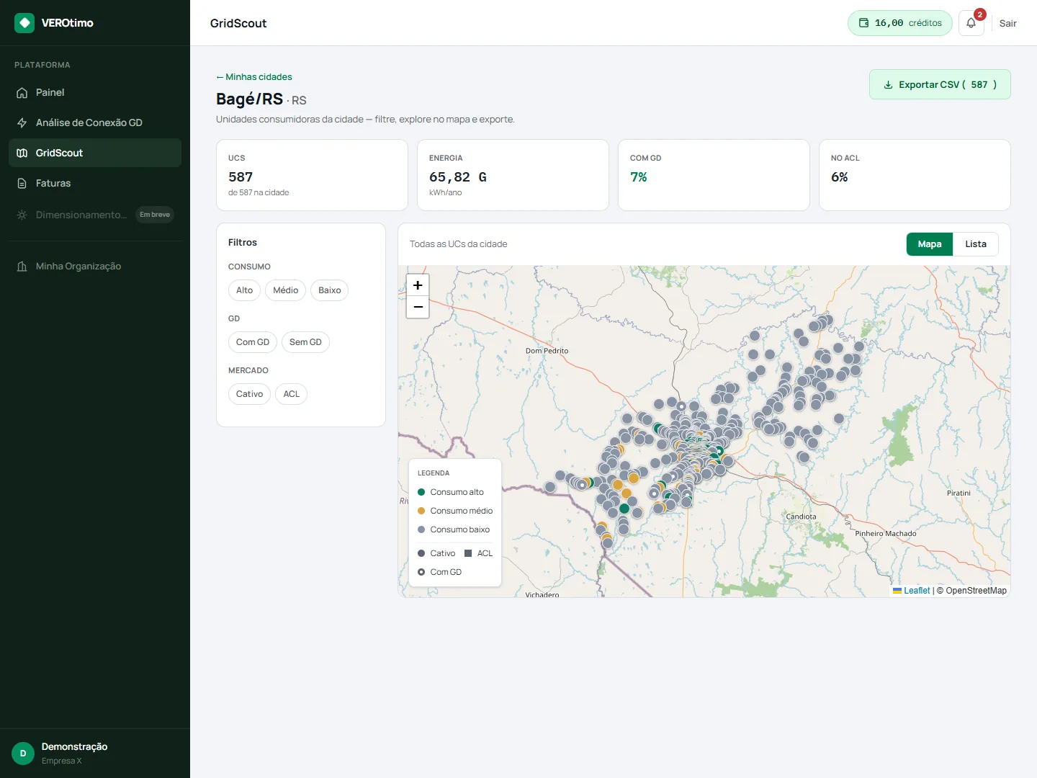Click the Análise de Conexão GD lightning icon
1037x778 pixels.
tap(22, 123)
